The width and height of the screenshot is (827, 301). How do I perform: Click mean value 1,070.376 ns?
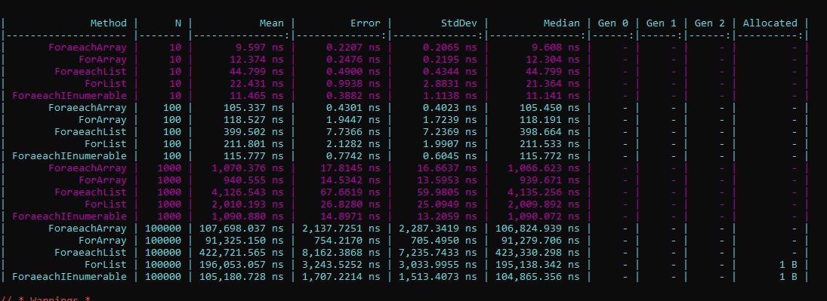(x=248, y=168)
